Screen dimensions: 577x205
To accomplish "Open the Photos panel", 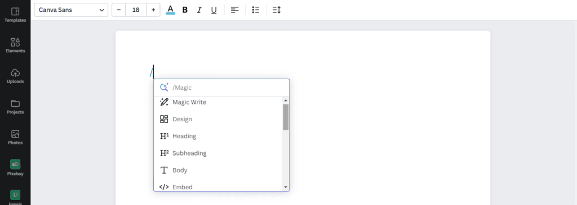I will pos(15,137).
